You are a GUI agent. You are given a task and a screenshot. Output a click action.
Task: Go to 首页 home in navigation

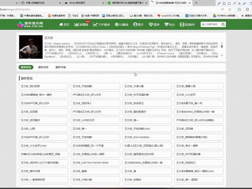click(64, 25)
